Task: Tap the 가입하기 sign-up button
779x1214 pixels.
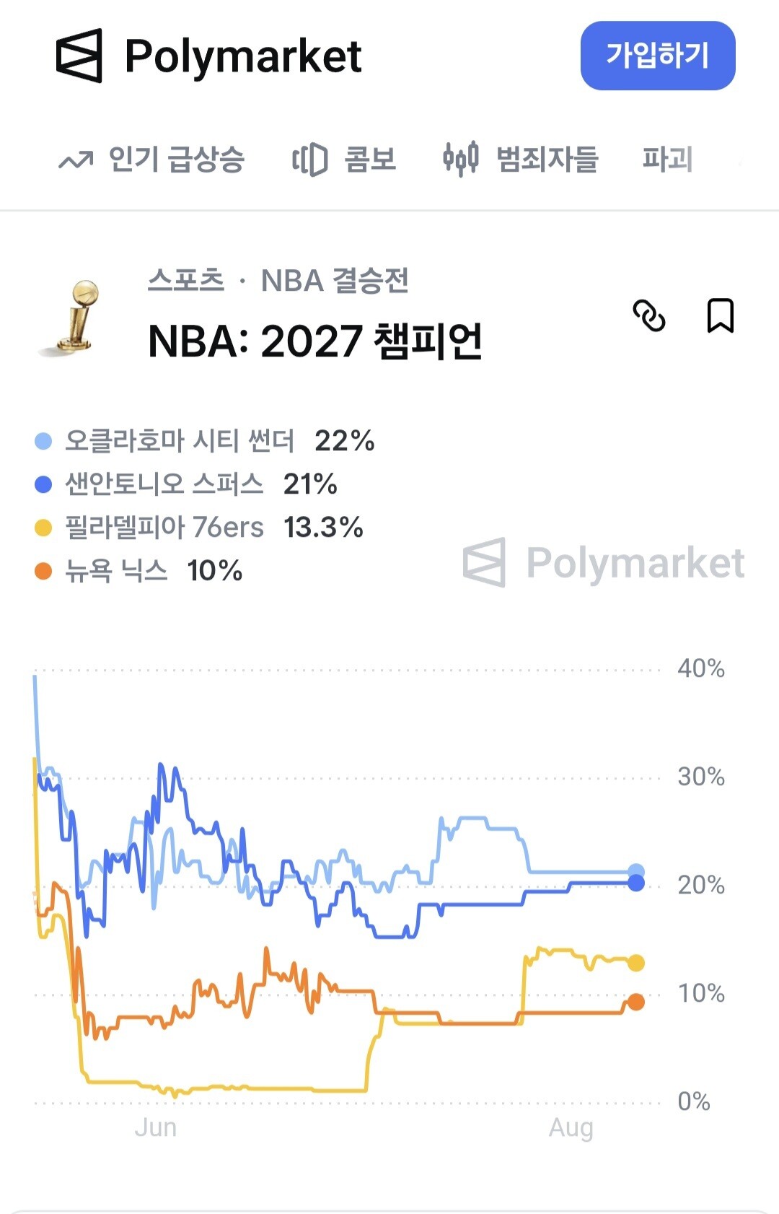Action: click(x=658, y=56)
